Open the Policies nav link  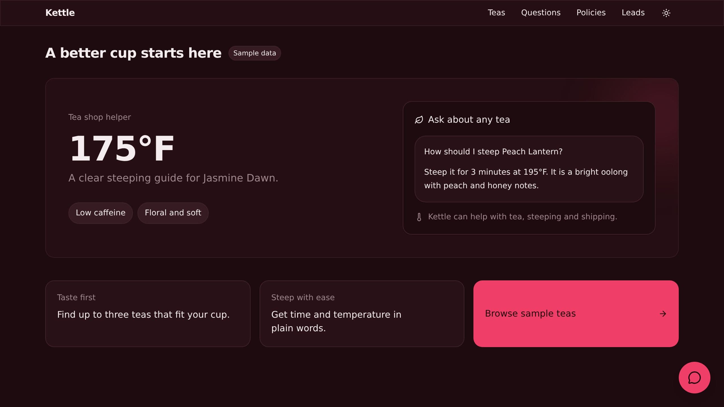pos(591,13)
